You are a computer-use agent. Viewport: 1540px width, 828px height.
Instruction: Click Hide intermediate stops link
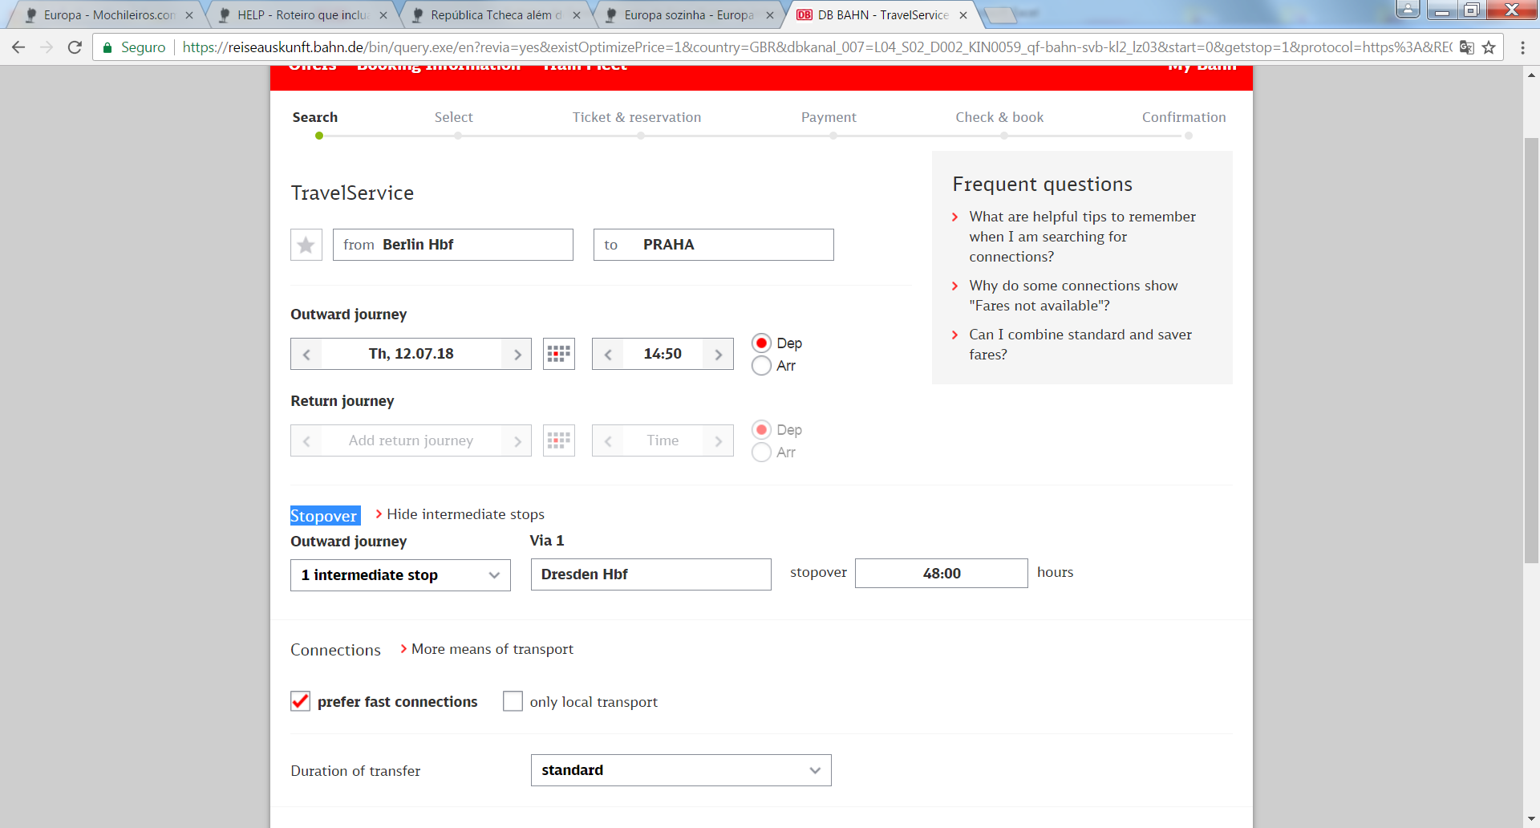pos(465,514)
